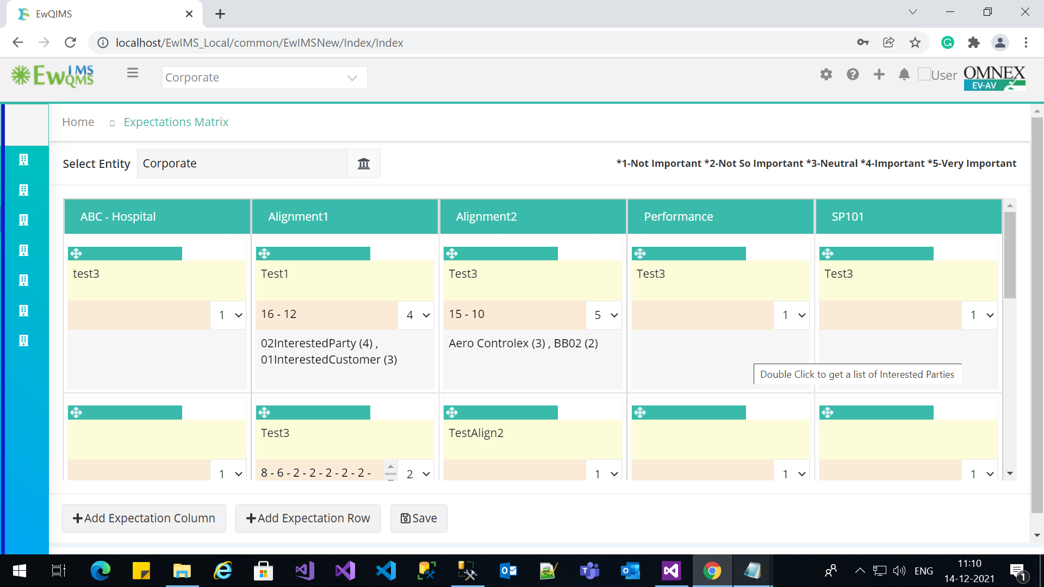The width and height of the screenshot is (1044, 587).
Task: Reload the page
Action: tap(70, 42)
